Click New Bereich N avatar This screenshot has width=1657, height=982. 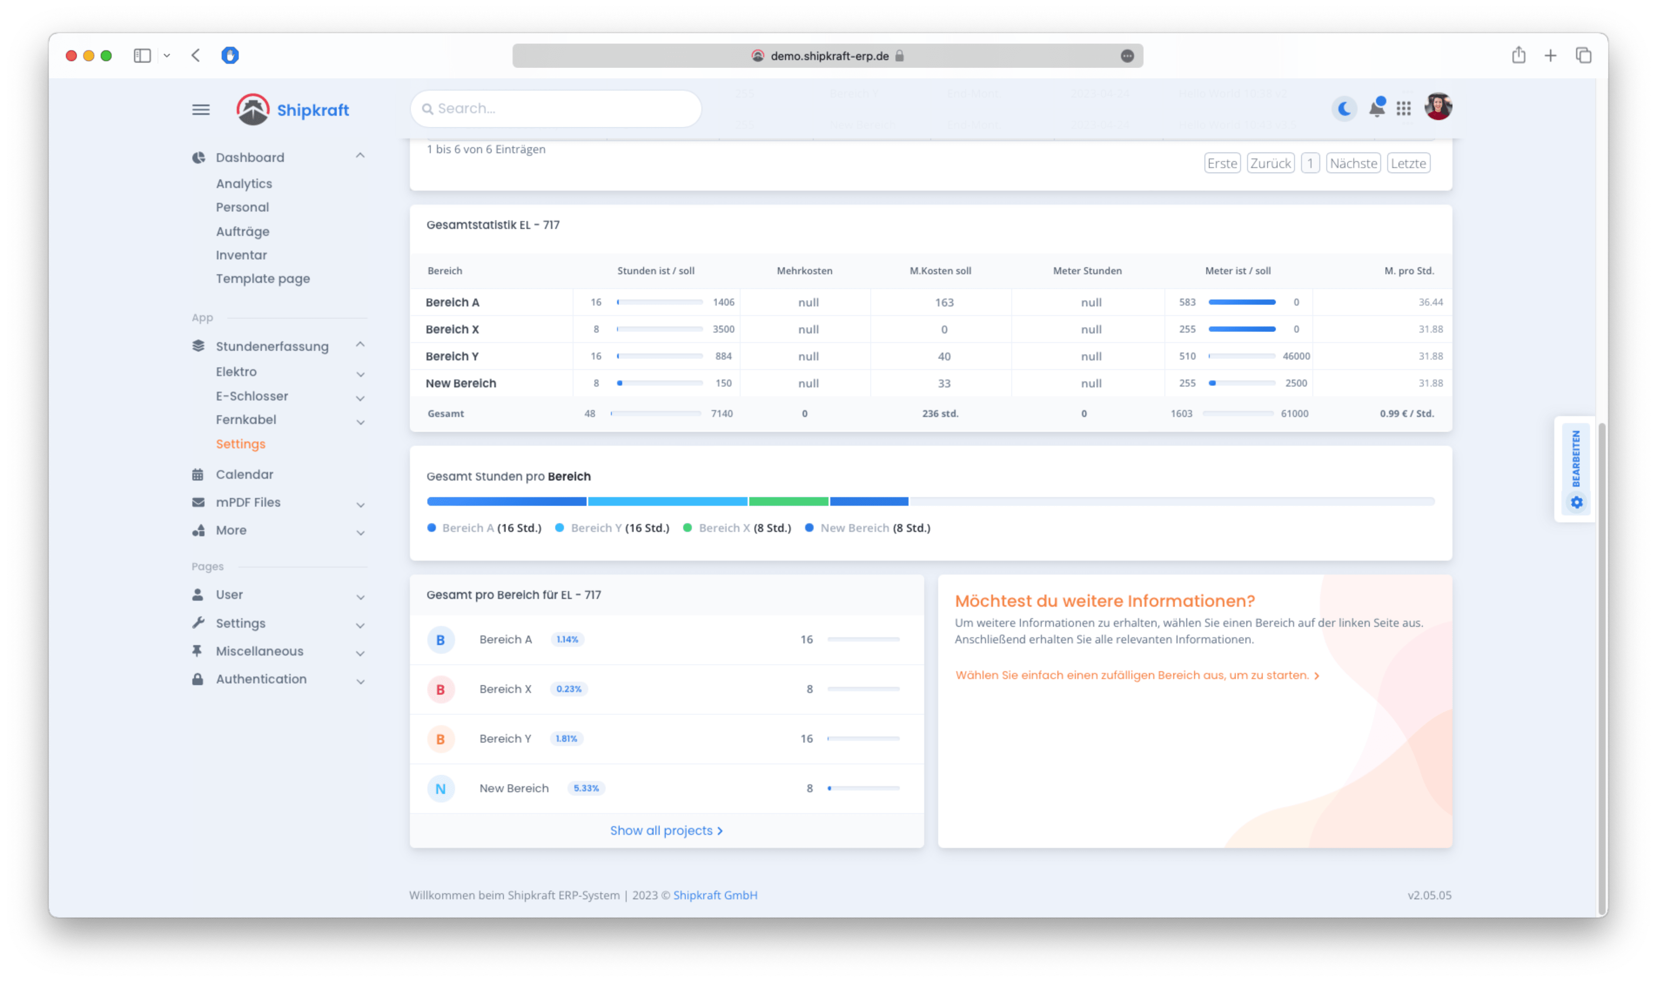pyautogui.click(x=440, y=789)
